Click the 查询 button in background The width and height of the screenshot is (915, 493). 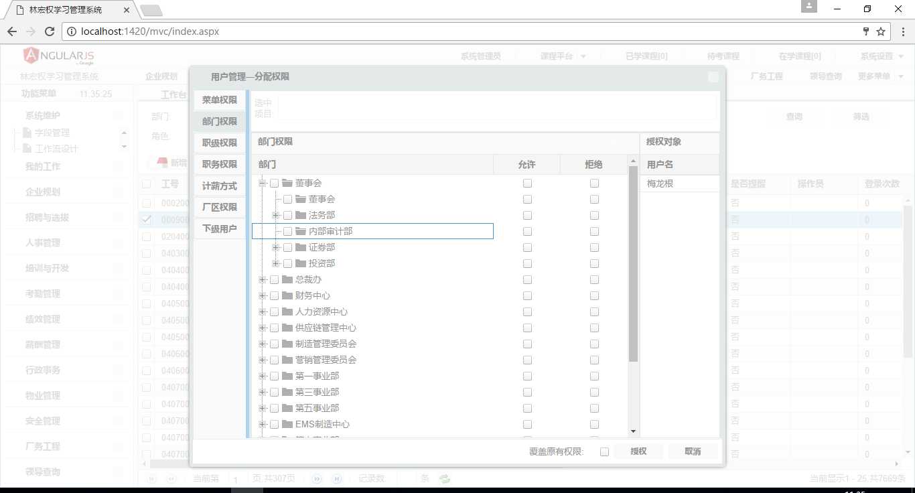(794, 117)
